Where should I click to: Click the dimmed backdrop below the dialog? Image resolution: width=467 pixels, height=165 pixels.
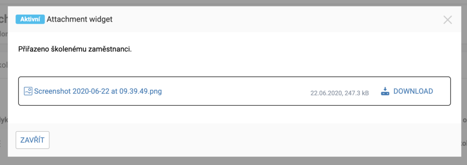tap(233, 161)
